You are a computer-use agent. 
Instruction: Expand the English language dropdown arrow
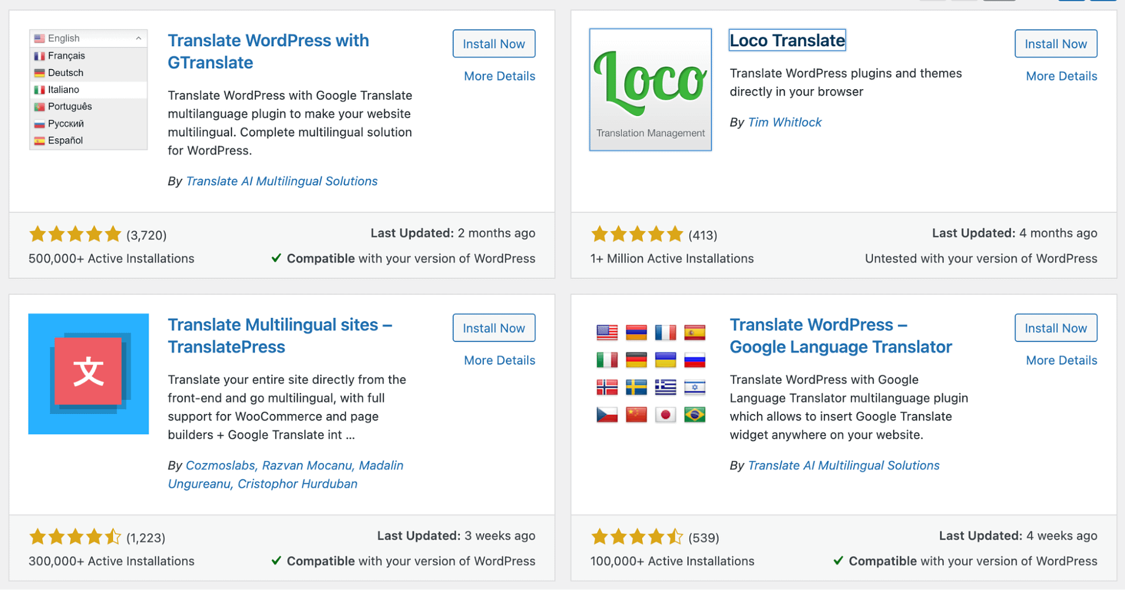coord(139,38)
